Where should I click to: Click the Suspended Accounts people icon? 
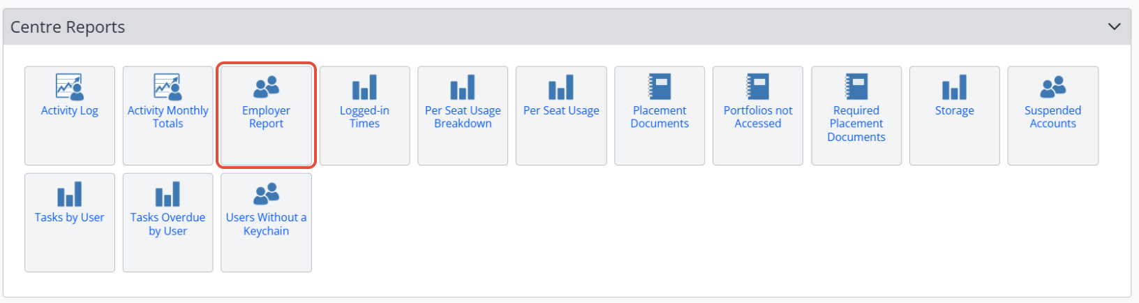[x=1052, y=87]
